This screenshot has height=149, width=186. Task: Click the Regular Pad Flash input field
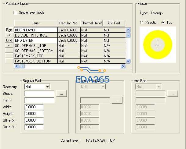click(x=39, y=100)
